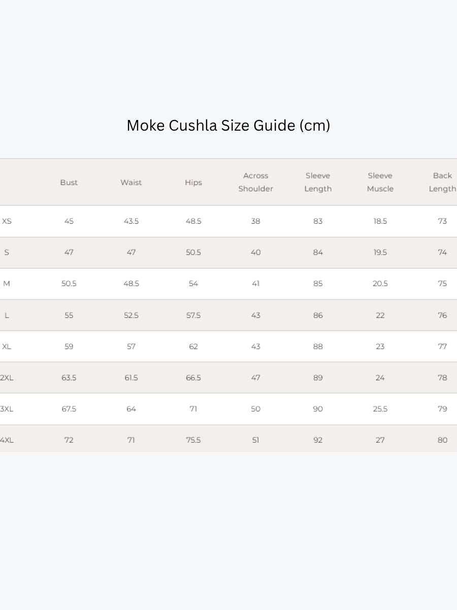The height and width of the screenshot is (610, 457).
Task: Click the XL size row label
Action: tap(7, 347)
